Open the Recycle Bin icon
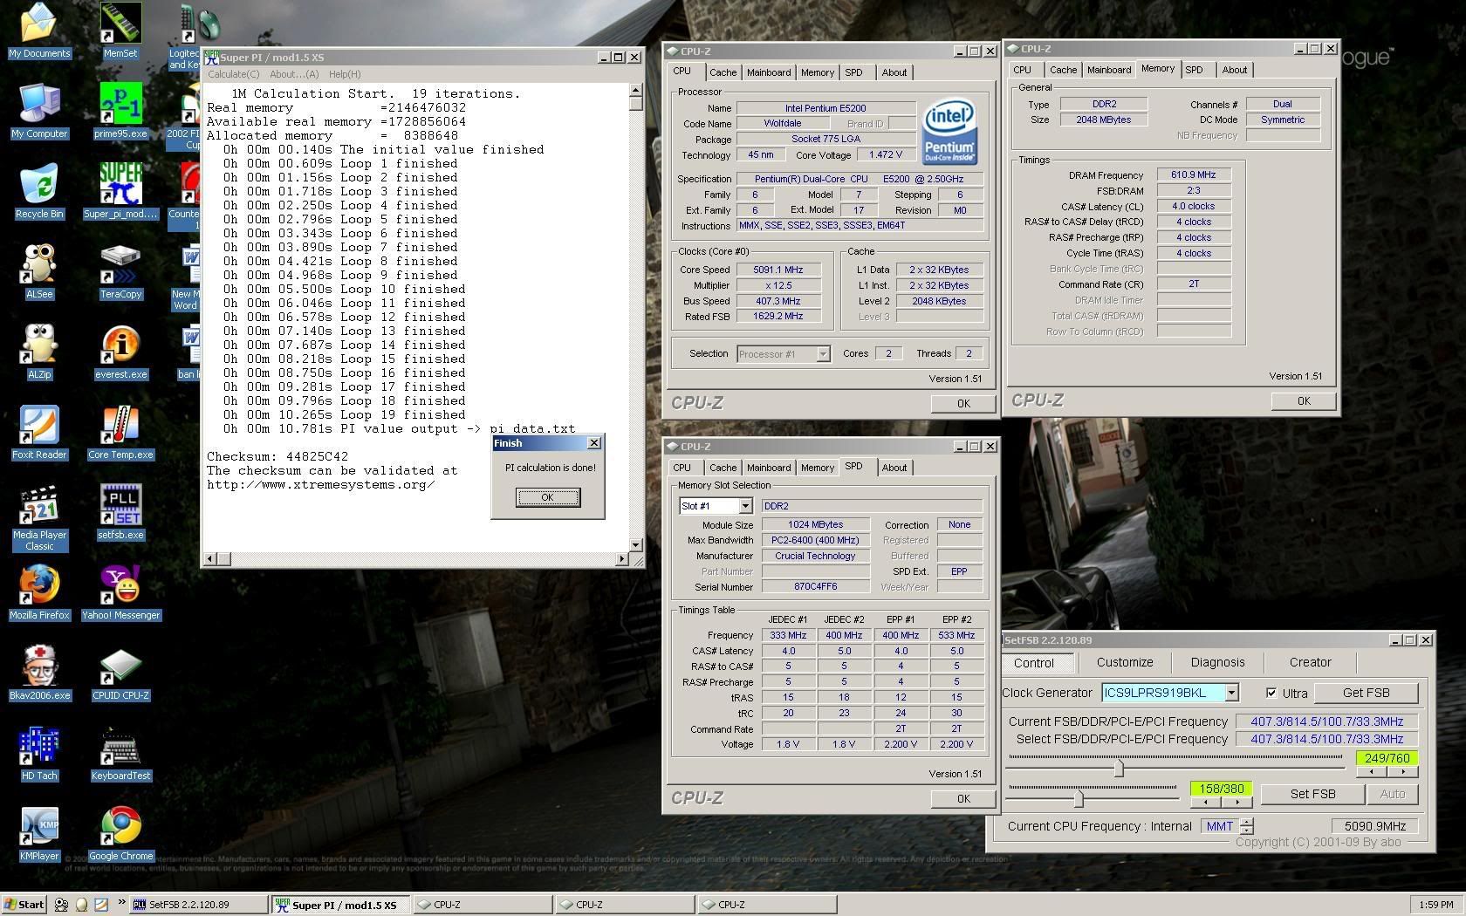 [39, 192]
